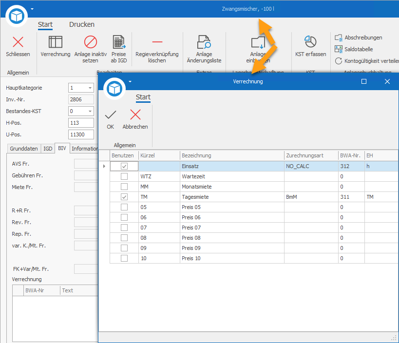Check Benutzen for Wartezeit row
Image resolution: width=399 pixels, height=343 pixels.
[124, 176]
